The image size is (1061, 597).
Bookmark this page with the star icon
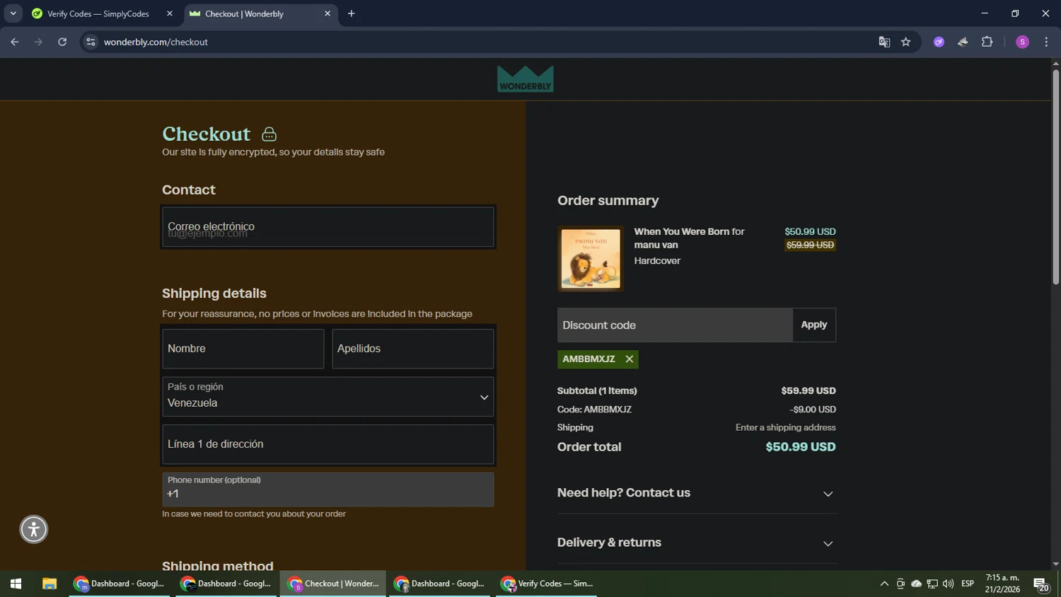[905, 42]
